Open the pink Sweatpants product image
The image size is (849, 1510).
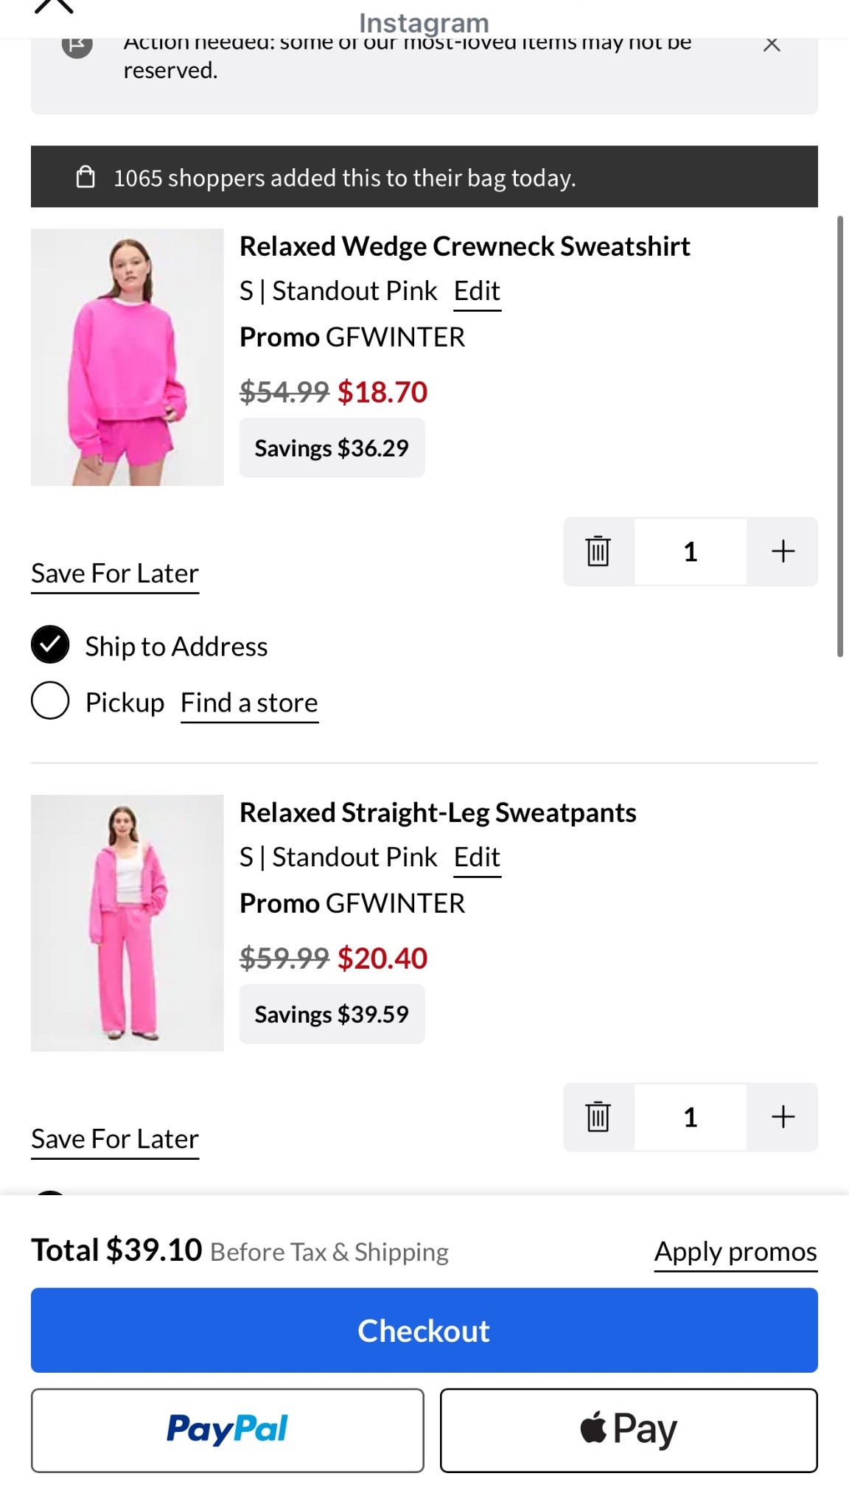[127, 922]
